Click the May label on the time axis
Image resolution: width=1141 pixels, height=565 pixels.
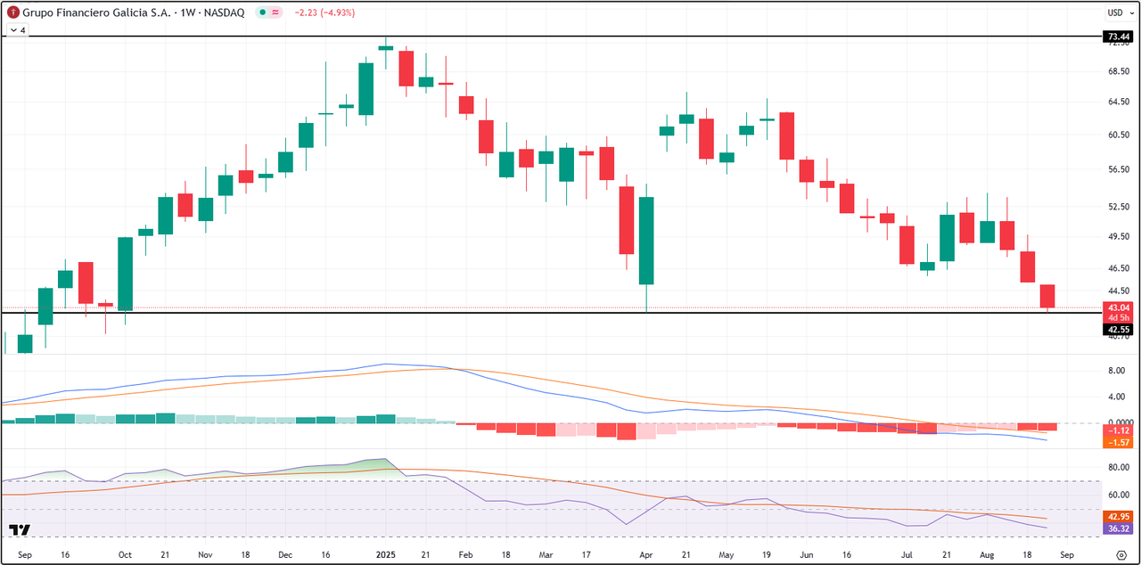(x=726, y=554)
